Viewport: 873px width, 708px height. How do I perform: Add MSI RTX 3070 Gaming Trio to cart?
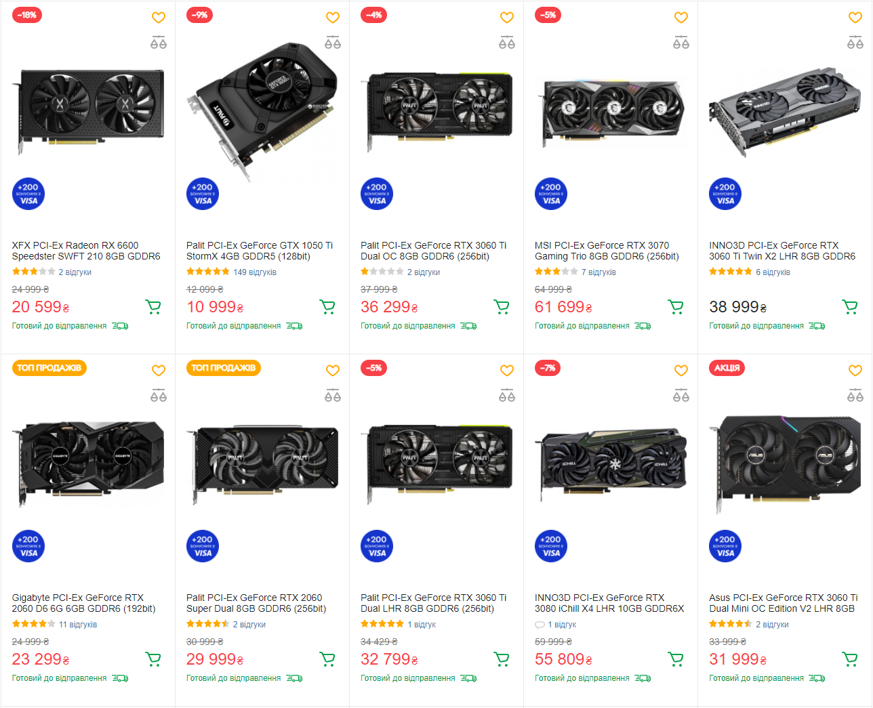(676, 308)
